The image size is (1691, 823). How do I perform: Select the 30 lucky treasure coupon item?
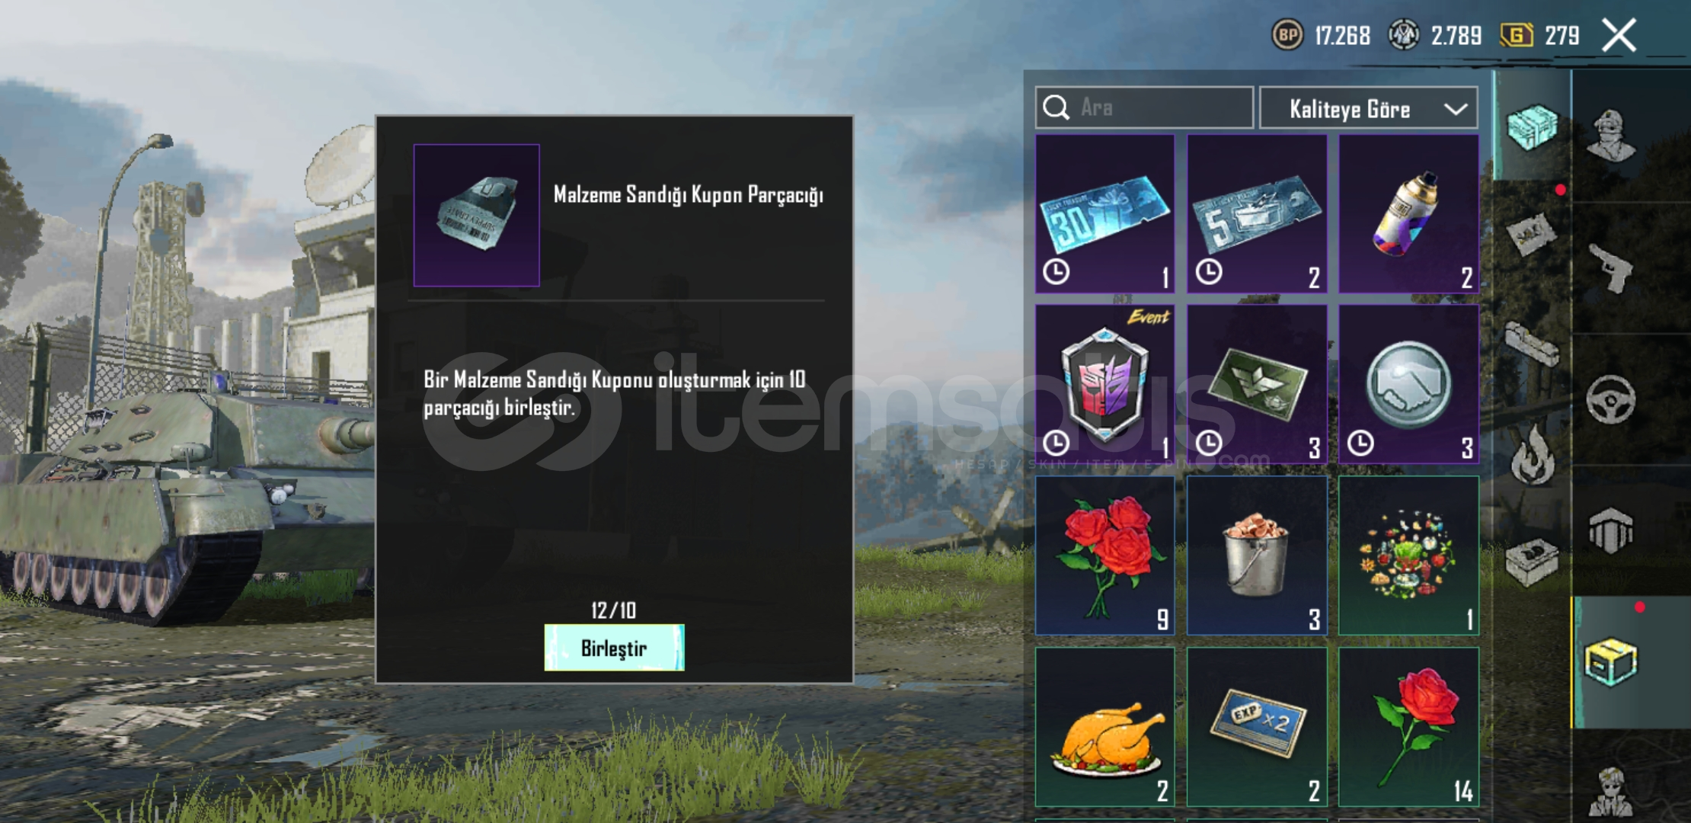[1104, 214]
